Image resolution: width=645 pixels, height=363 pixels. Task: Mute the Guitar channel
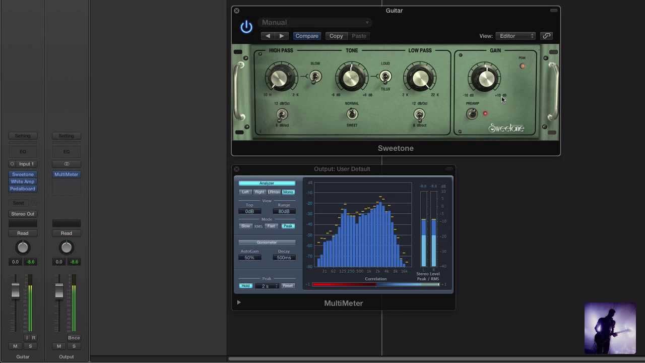coord(15,346)
